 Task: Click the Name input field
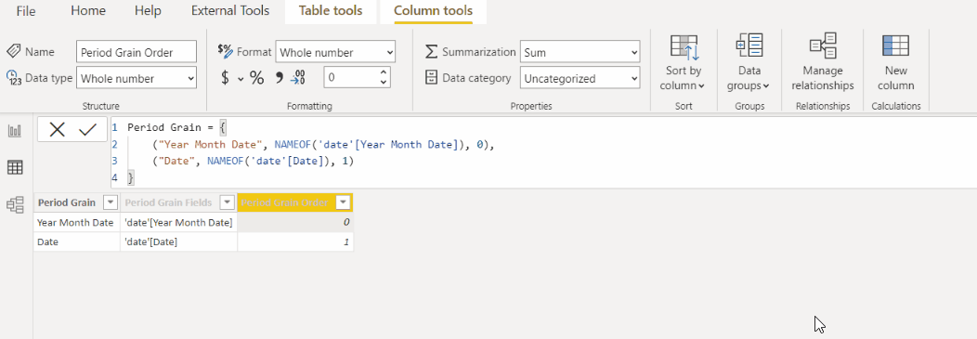[x=137, y=52]
